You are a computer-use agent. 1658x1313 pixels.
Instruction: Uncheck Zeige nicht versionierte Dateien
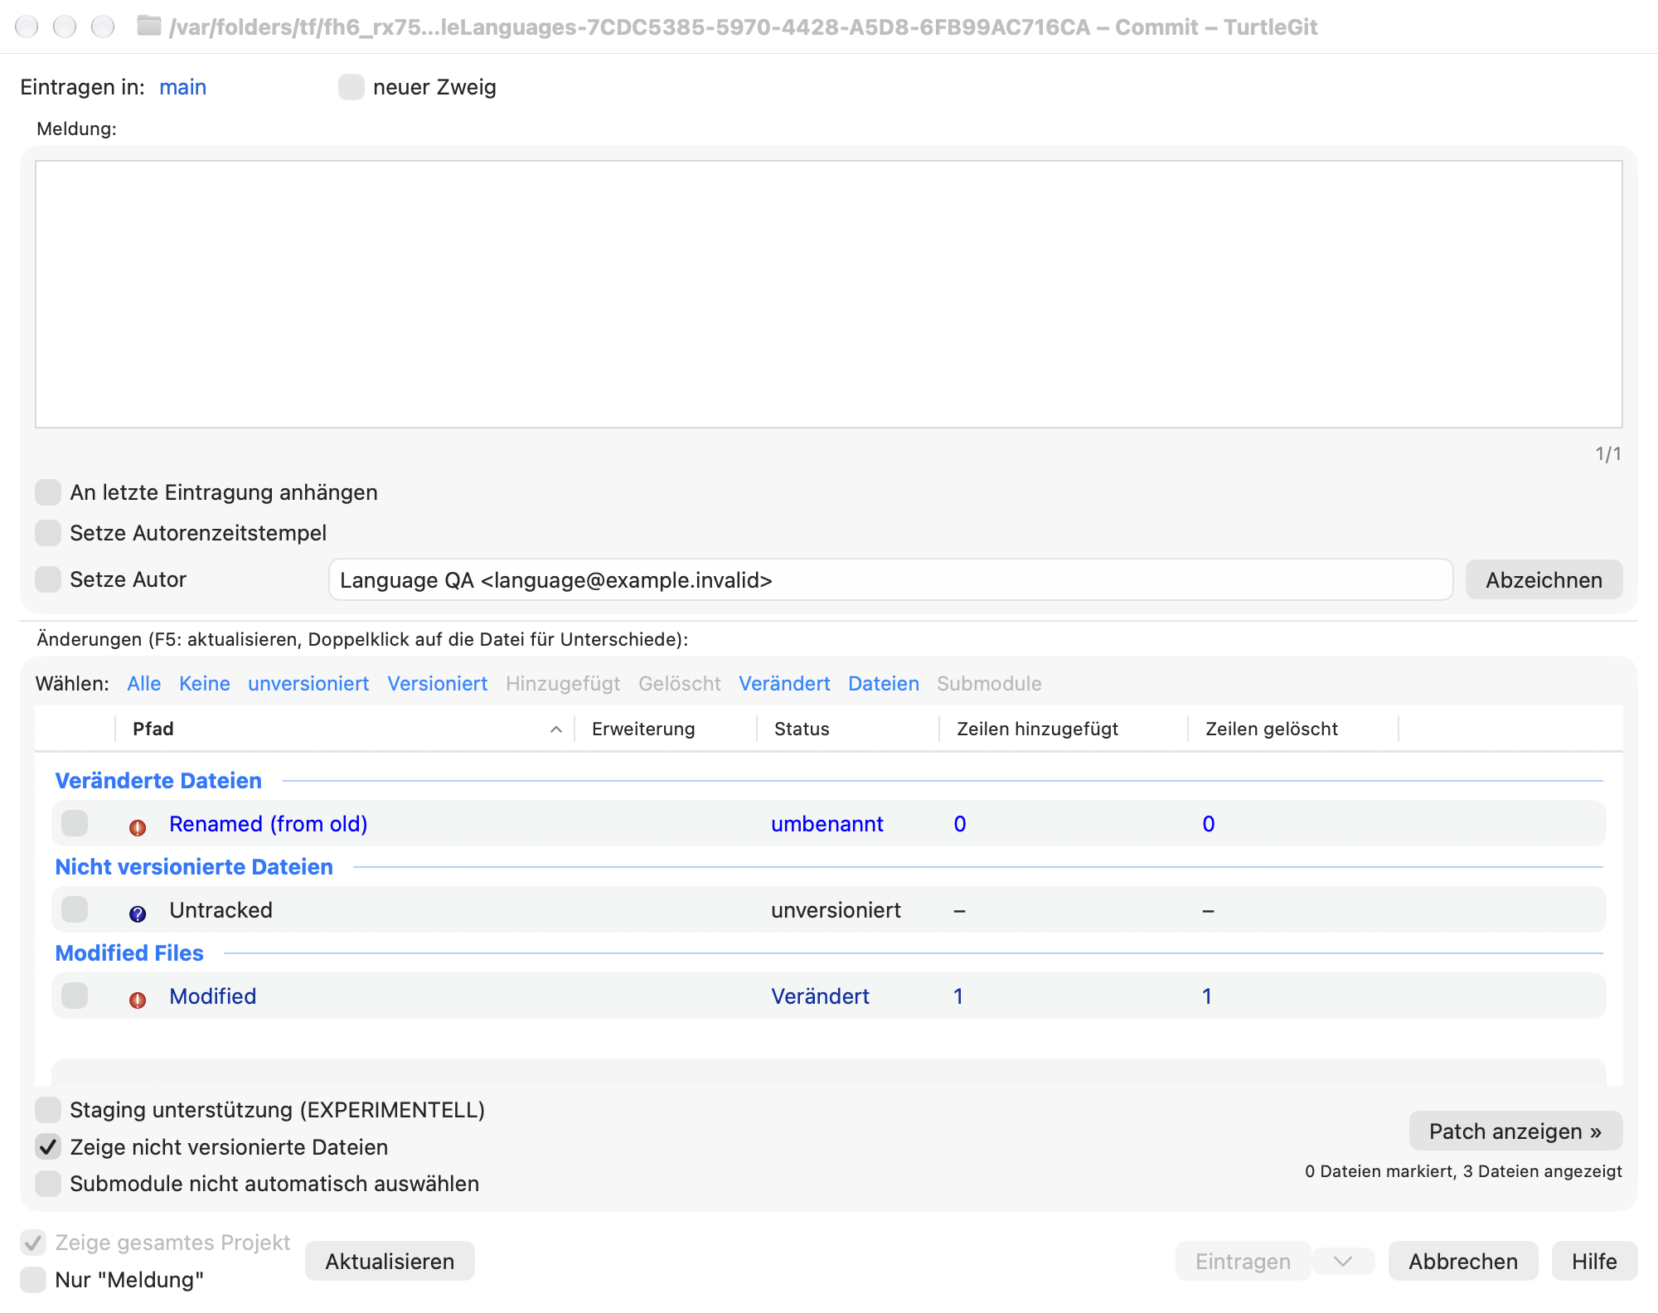point(48,1147)
